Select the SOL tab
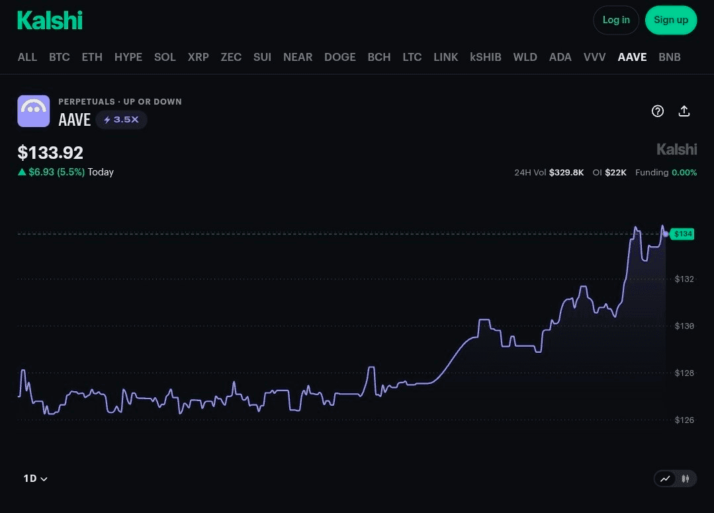This screenshot has height=513, width=714. pyautogui.click(x=165, y=57)
